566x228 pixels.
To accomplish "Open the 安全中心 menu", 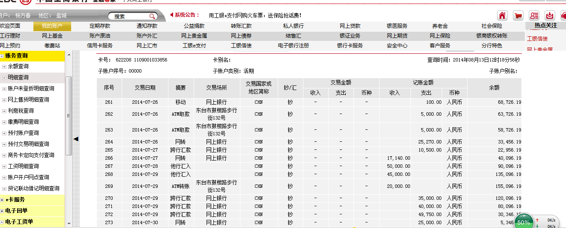I will click(x=397, y=46).
